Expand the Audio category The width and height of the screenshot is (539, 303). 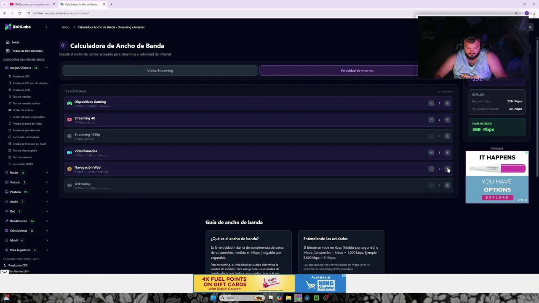click(x=26, y=202)
